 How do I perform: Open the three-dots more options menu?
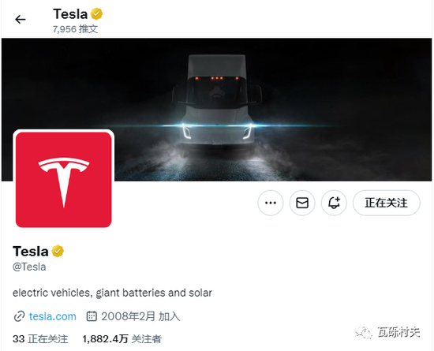[x=271, y=203]
